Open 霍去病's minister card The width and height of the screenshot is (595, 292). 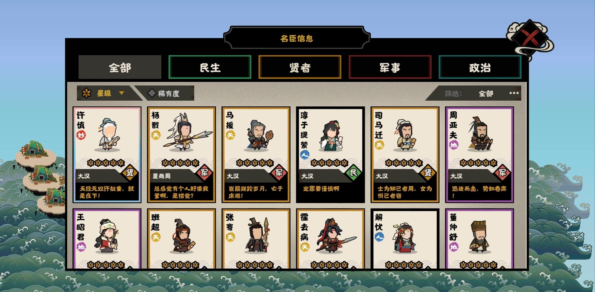(330, 239)
